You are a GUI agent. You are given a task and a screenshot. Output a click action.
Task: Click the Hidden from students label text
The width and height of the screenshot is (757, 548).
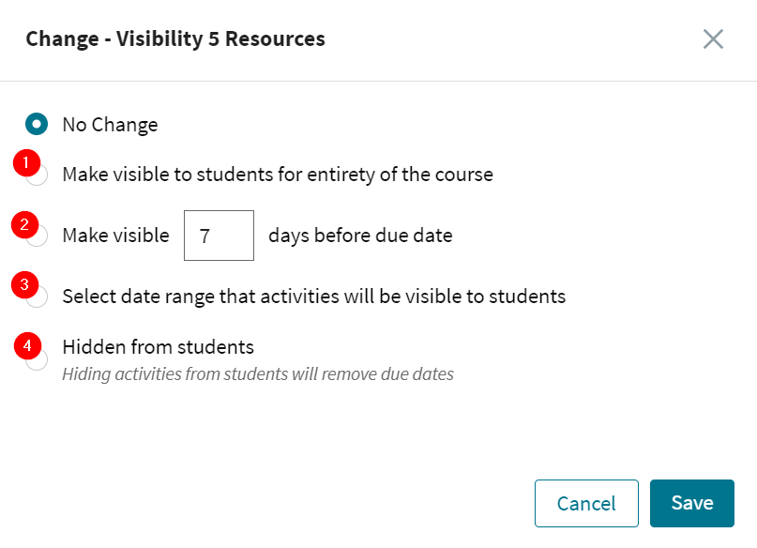coord(158,347)
